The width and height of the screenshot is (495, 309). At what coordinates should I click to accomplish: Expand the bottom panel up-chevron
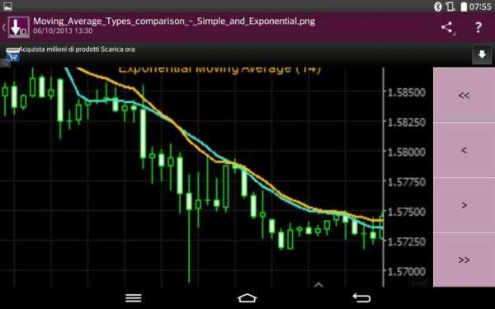coord(318,285)
